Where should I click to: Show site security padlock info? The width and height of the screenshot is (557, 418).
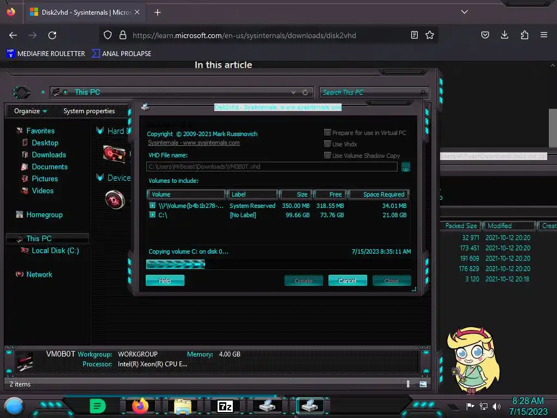click(x=123, y=35)
